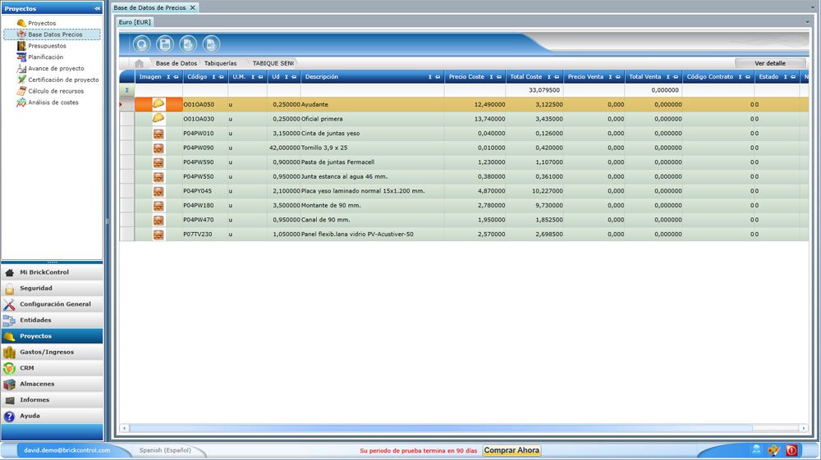The width and height of the screenshot is (821, 460).
Task: Select the Euro [EUR] currency tab
Action: [135, 22]
